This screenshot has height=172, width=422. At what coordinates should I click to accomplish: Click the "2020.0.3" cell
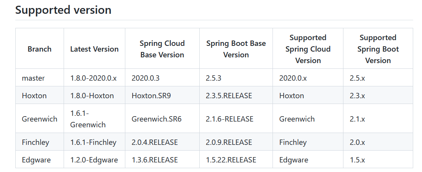[145, 78]
